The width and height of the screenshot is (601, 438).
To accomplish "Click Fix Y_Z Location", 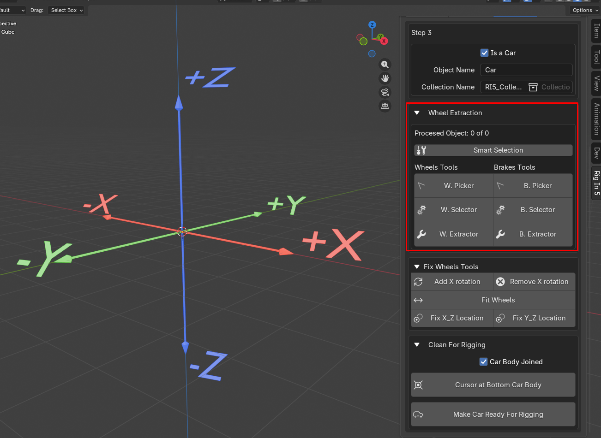I will point(534,318).
